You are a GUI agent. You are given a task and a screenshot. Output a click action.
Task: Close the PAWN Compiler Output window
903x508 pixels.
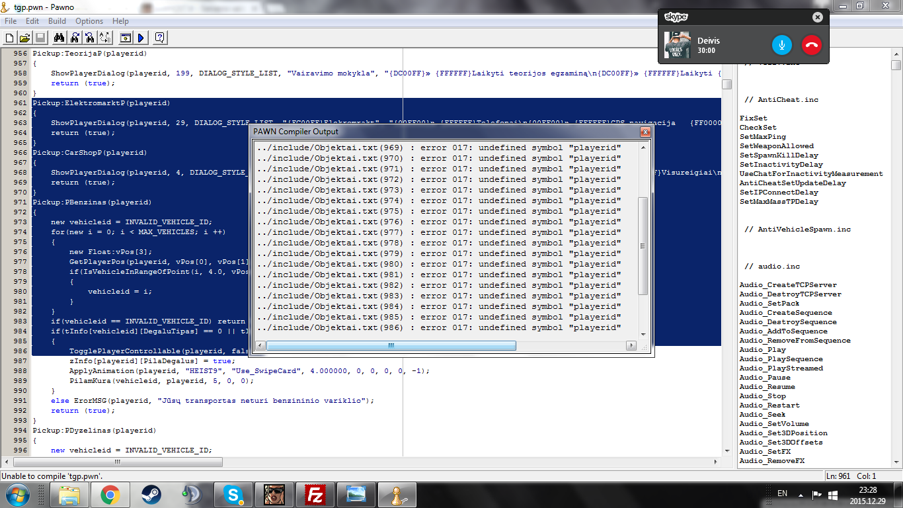(x=645, y=132)
